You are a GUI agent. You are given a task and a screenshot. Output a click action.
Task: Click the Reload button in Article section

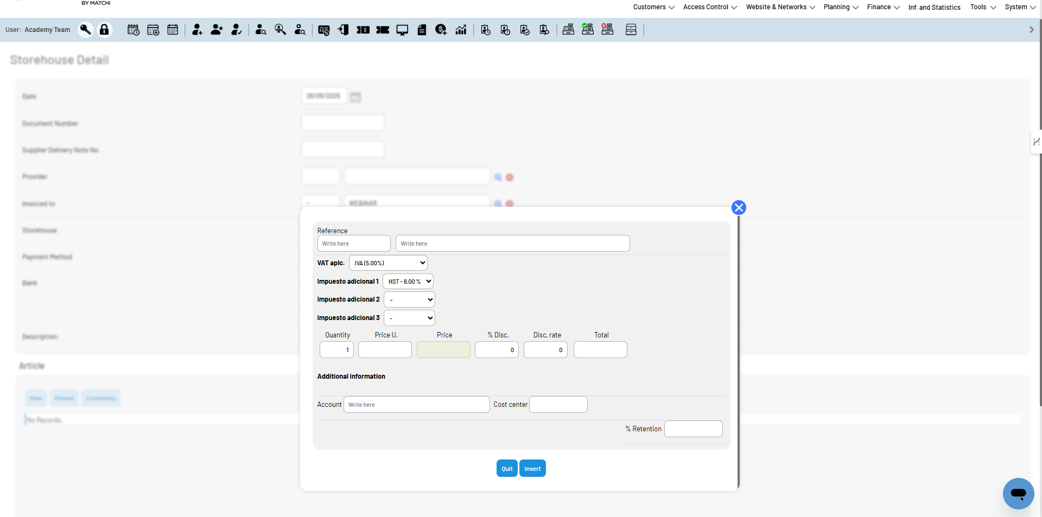(x=63, y=398)
